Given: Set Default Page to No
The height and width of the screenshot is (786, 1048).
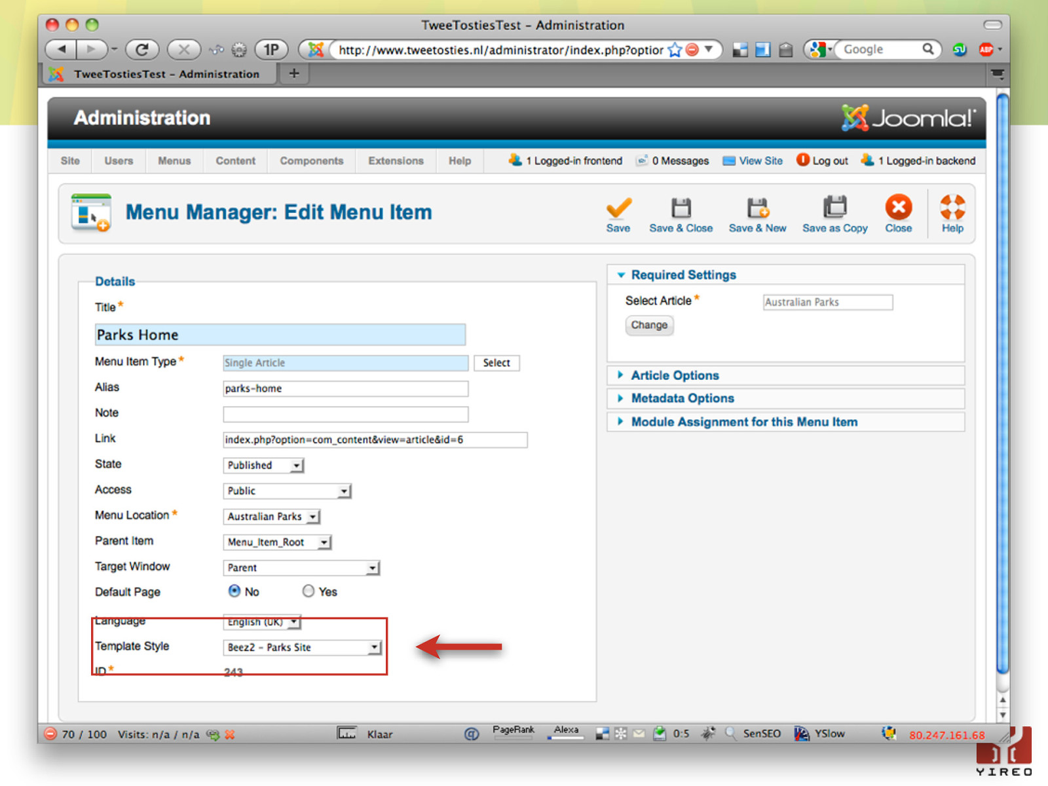Looking at the screenshot, I should tap(234, 591).
